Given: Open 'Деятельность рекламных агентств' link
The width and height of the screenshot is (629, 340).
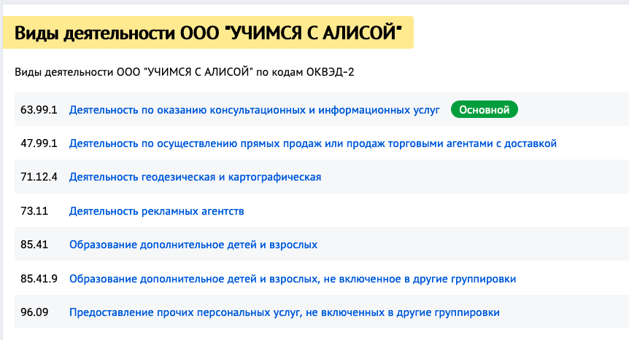Looking at the screenshot, I should [156, 211].
